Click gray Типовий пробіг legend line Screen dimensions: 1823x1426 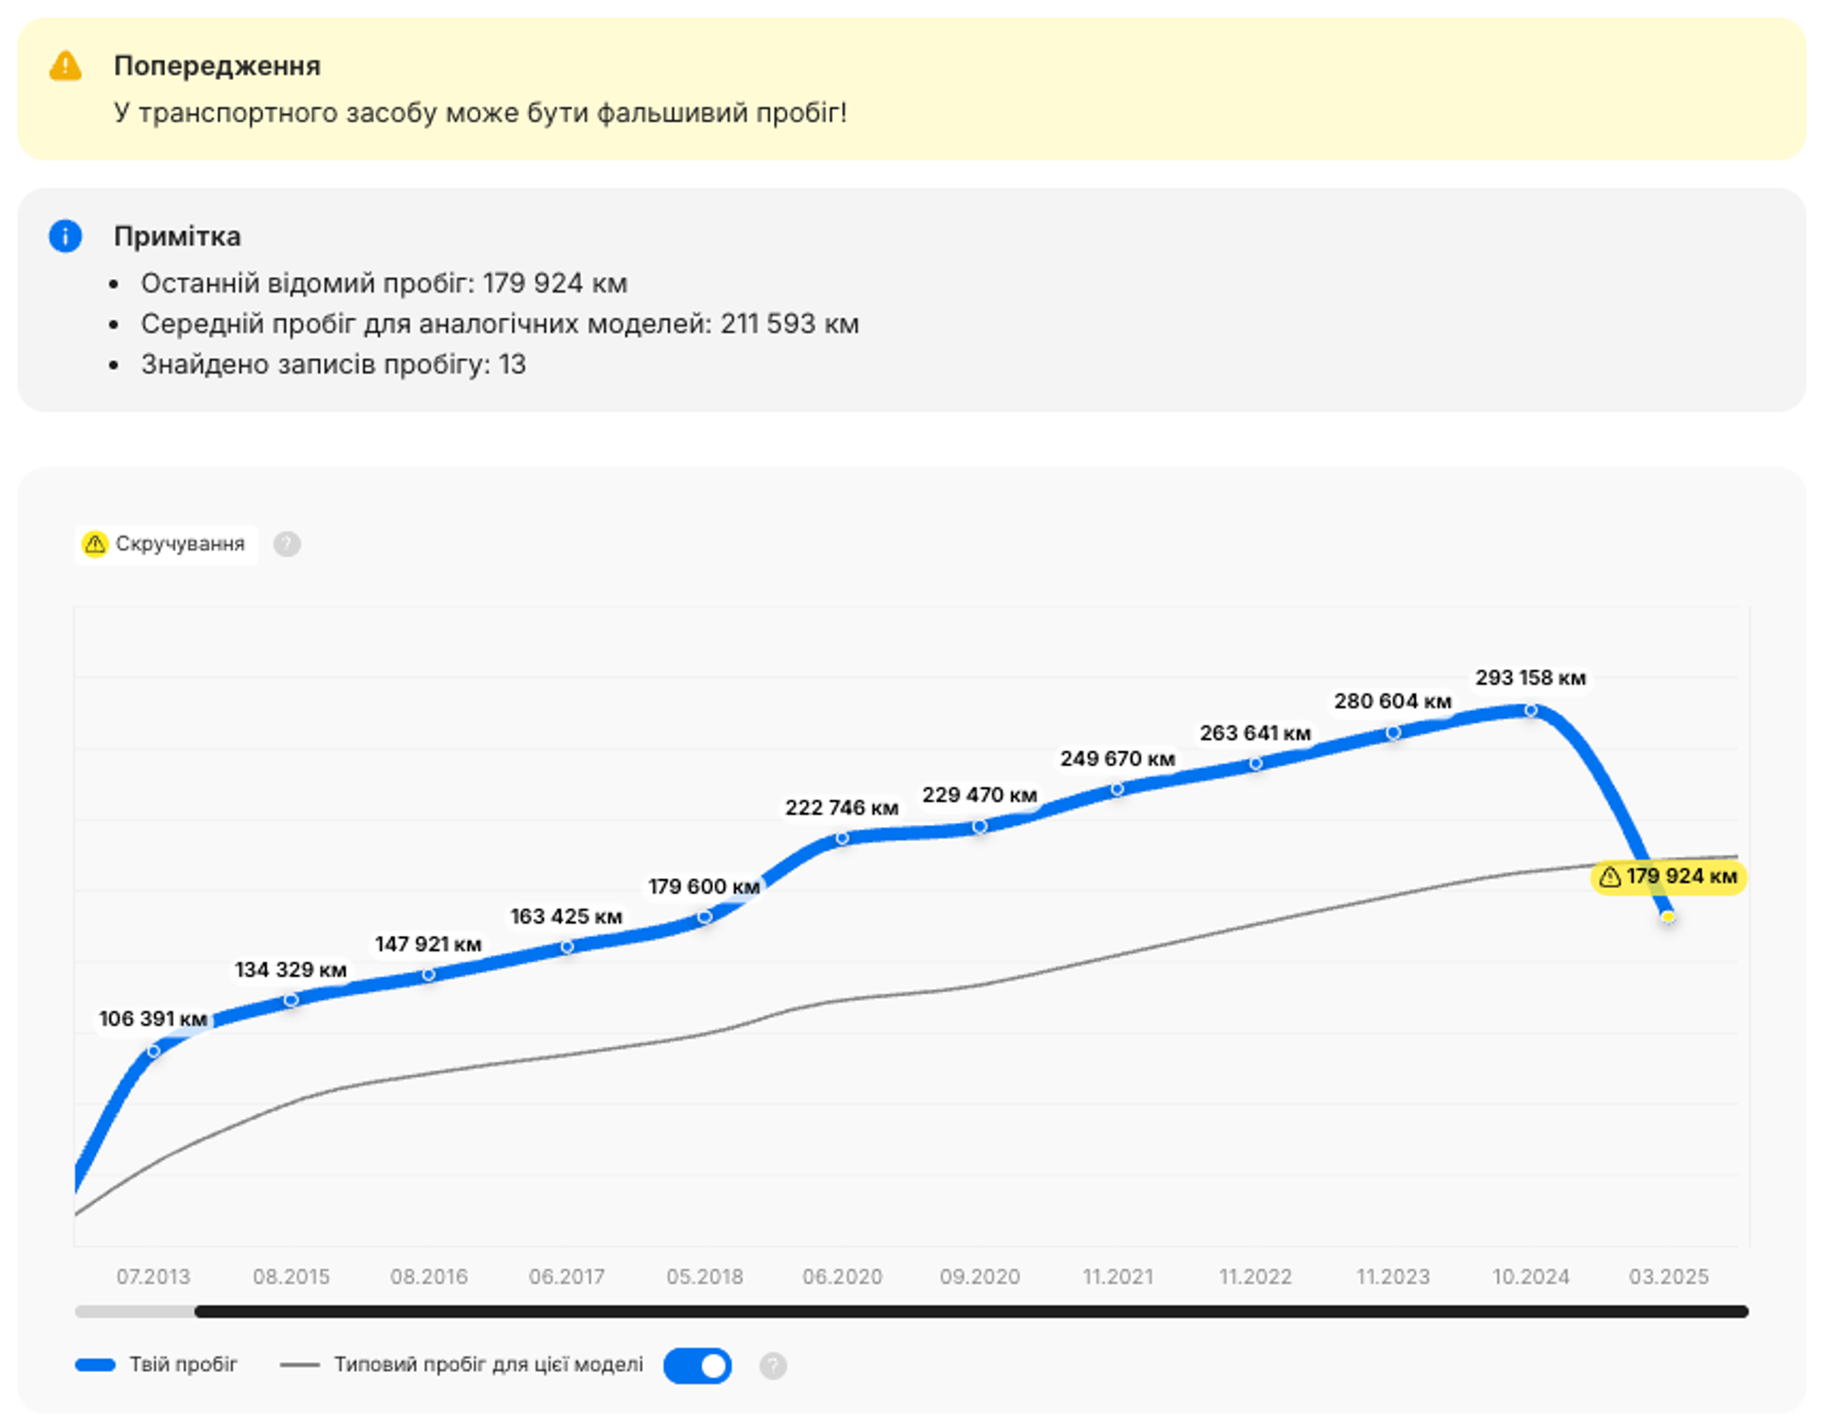[x=299, y=1365]
